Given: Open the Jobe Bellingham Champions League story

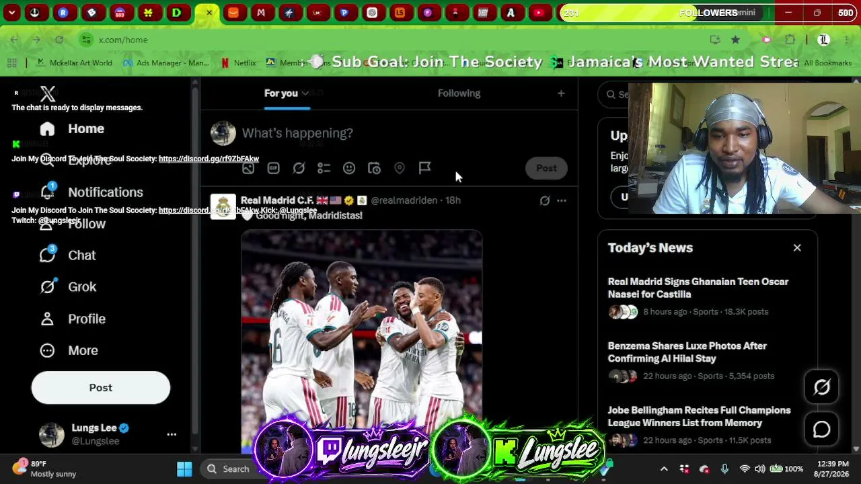Looking at the screenshot, I should point(699,417).
